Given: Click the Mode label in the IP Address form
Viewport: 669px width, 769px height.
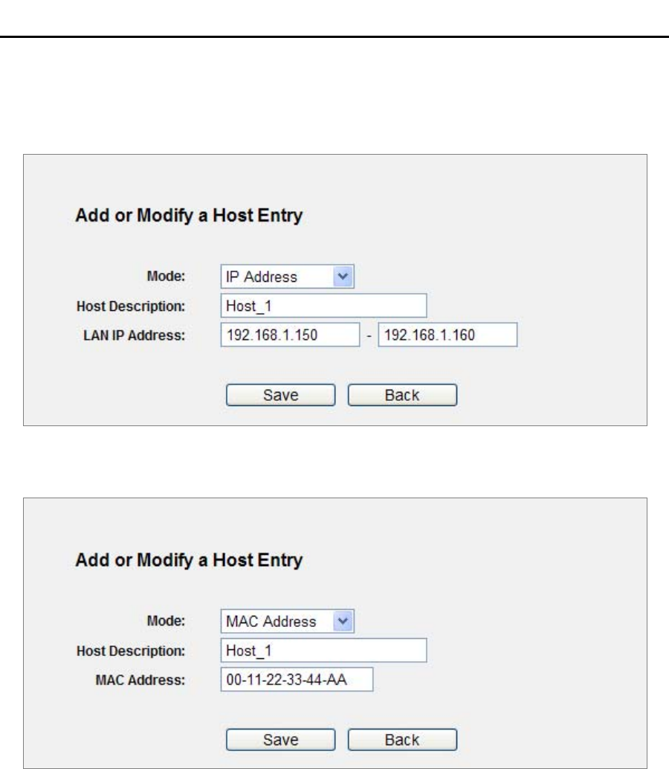Looking at the screenshot, I should (167, 277).
